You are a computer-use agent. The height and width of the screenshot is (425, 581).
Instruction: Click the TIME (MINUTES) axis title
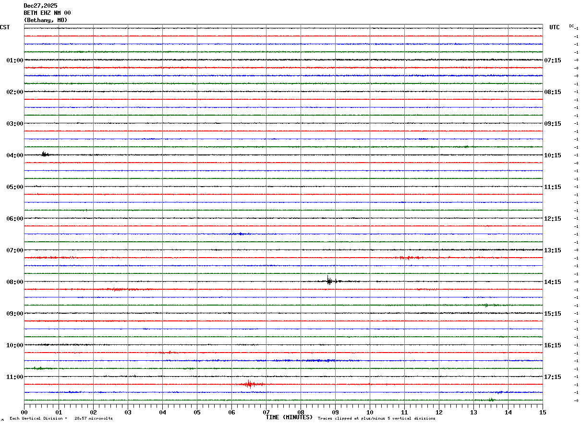point(289,417)
